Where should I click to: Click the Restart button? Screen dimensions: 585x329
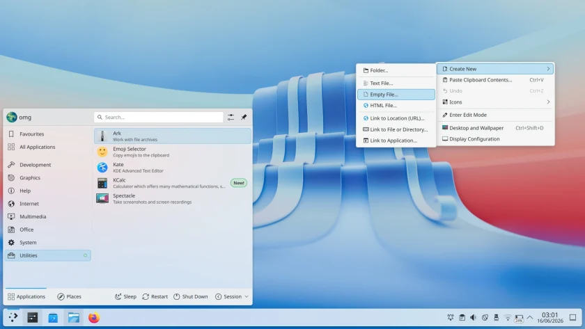pos(155,296)
